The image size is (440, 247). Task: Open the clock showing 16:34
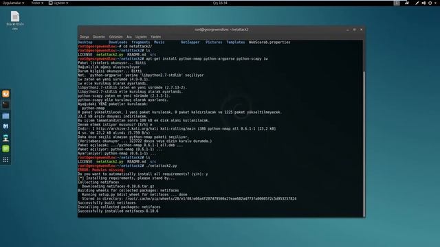click(220, 3)
